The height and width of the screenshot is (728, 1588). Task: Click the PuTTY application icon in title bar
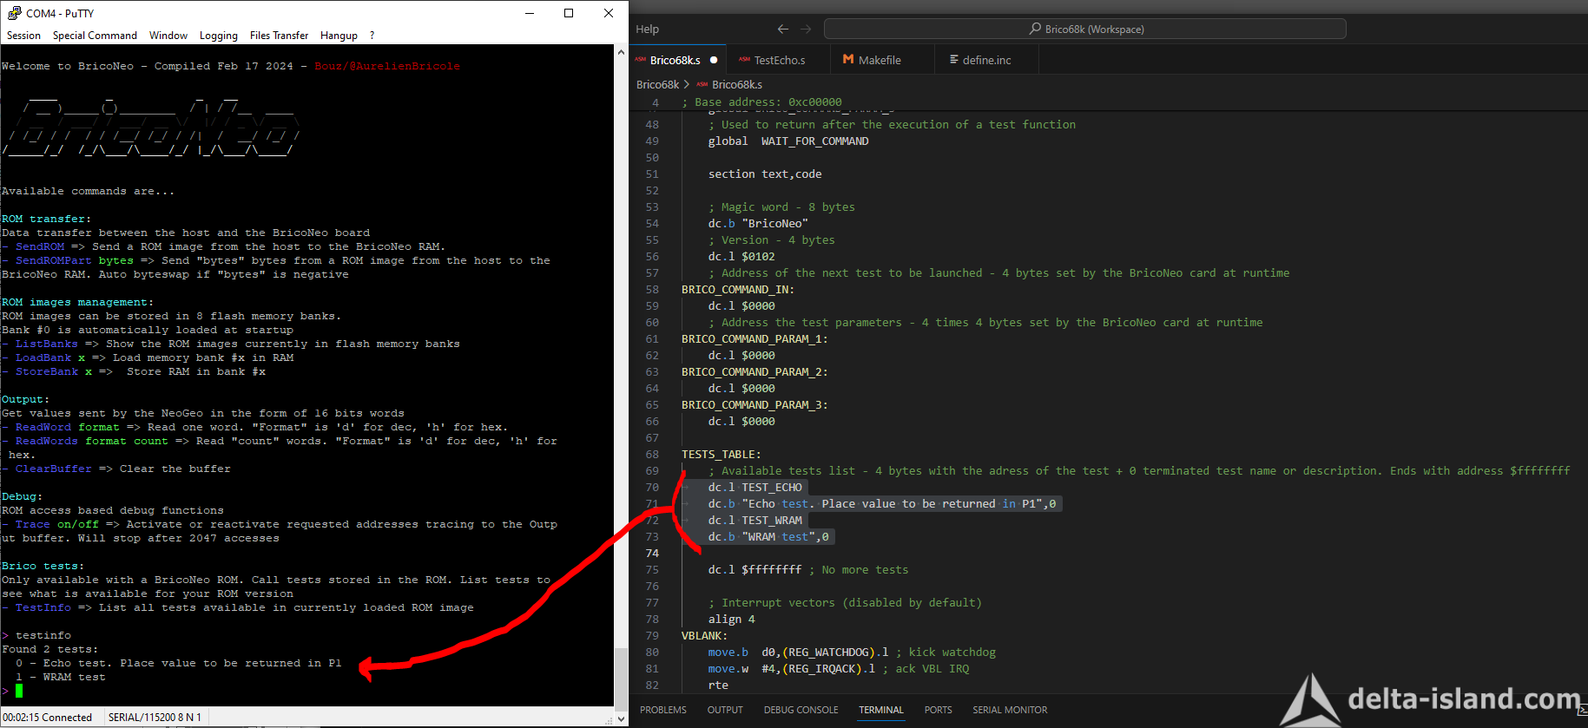pyautogui.click(x=14, y=13)
